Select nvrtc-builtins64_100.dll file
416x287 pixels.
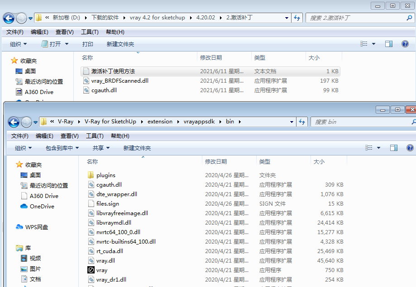(x=215, y=242)
